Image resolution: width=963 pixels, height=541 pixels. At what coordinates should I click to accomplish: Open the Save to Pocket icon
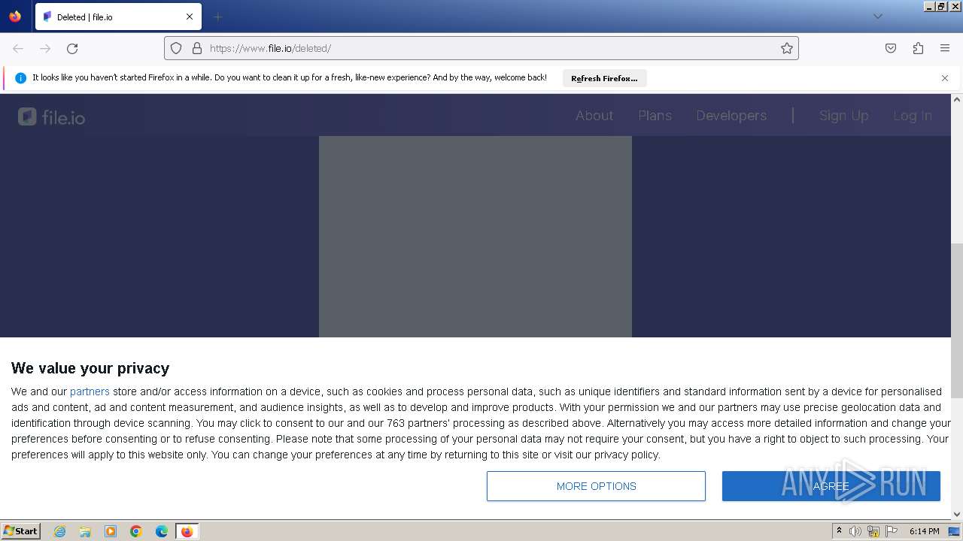point(891,48)
